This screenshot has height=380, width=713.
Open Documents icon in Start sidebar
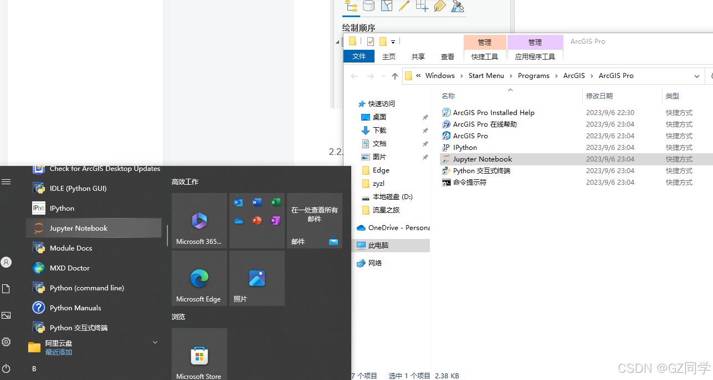[x=6, y=289]
